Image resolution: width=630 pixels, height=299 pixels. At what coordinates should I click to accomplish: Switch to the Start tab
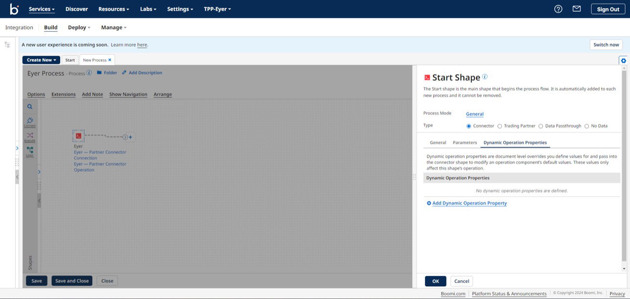[70, 60]
